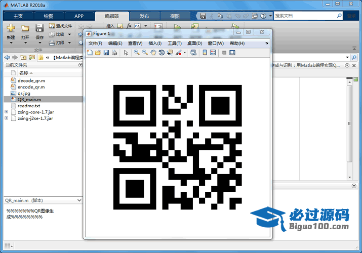
Task: Open the 工具(T) menu in Figure 1
Action: click(175, 44)
